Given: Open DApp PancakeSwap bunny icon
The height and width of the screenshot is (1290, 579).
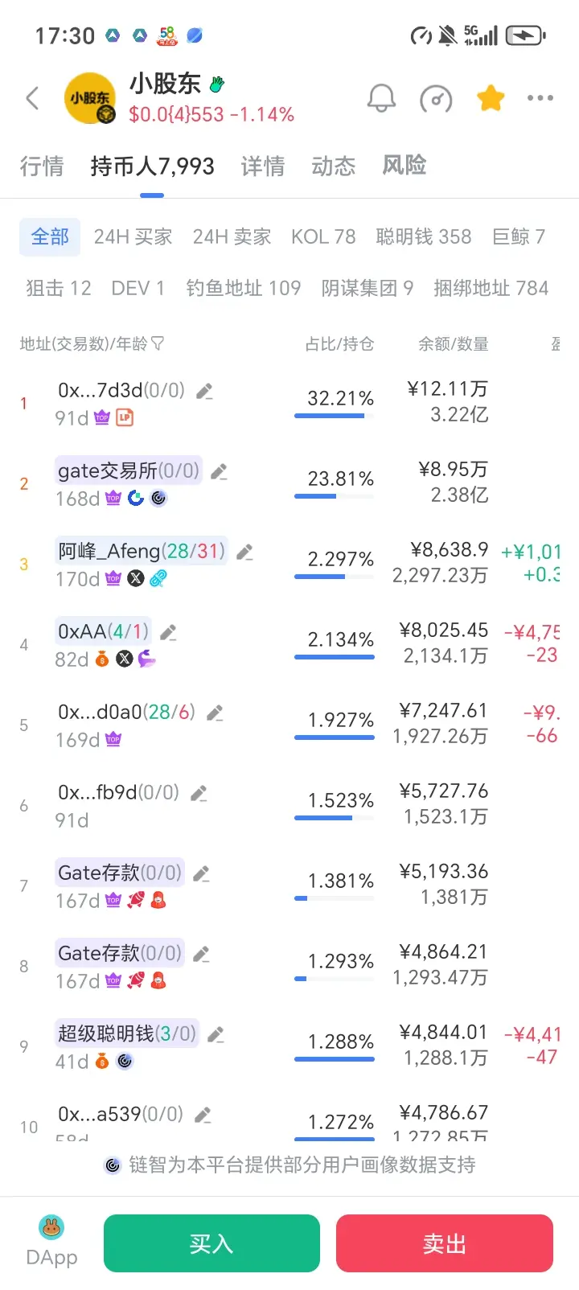Looking at the screenshot, I should tap(51, 1227).
